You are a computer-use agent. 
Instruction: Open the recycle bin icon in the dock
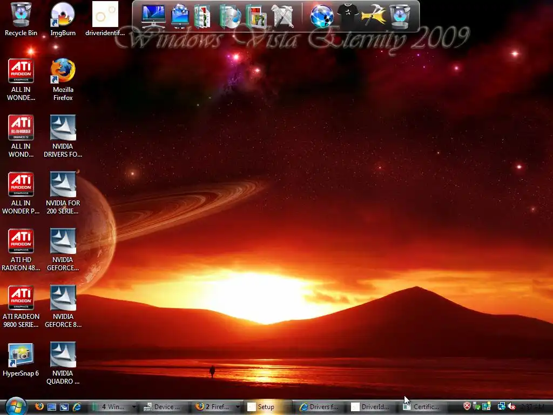(400, 16)
